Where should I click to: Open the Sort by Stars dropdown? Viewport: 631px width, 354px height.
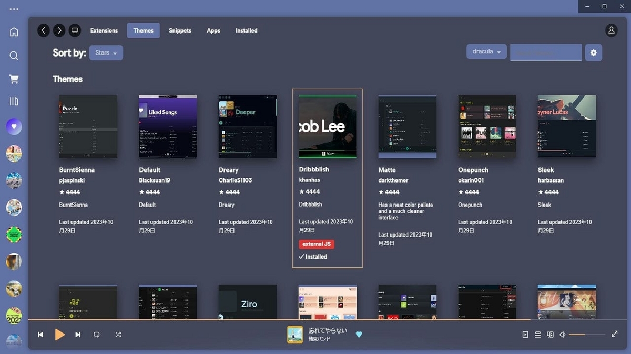[105, 52]
